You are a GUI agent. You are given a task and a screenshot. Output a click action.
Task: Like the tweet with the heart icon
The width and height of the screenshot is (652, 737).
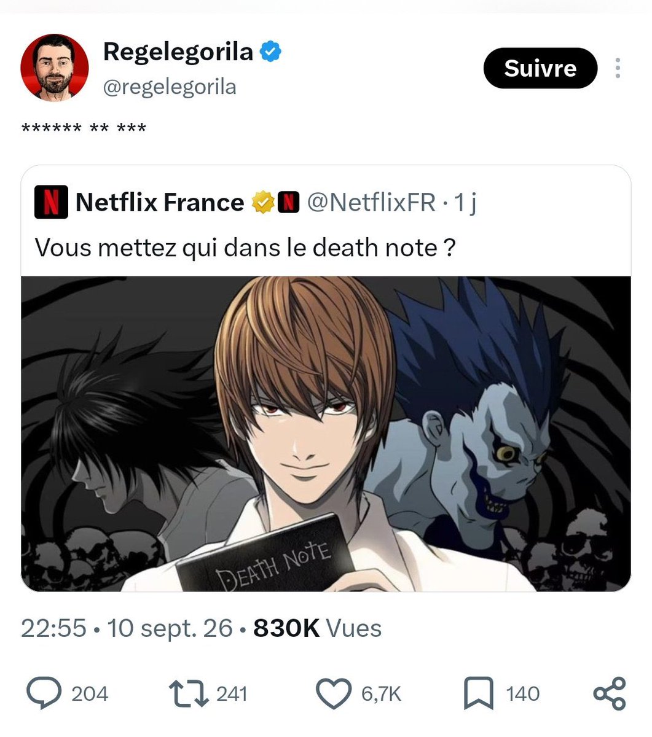tap(334, 693)
